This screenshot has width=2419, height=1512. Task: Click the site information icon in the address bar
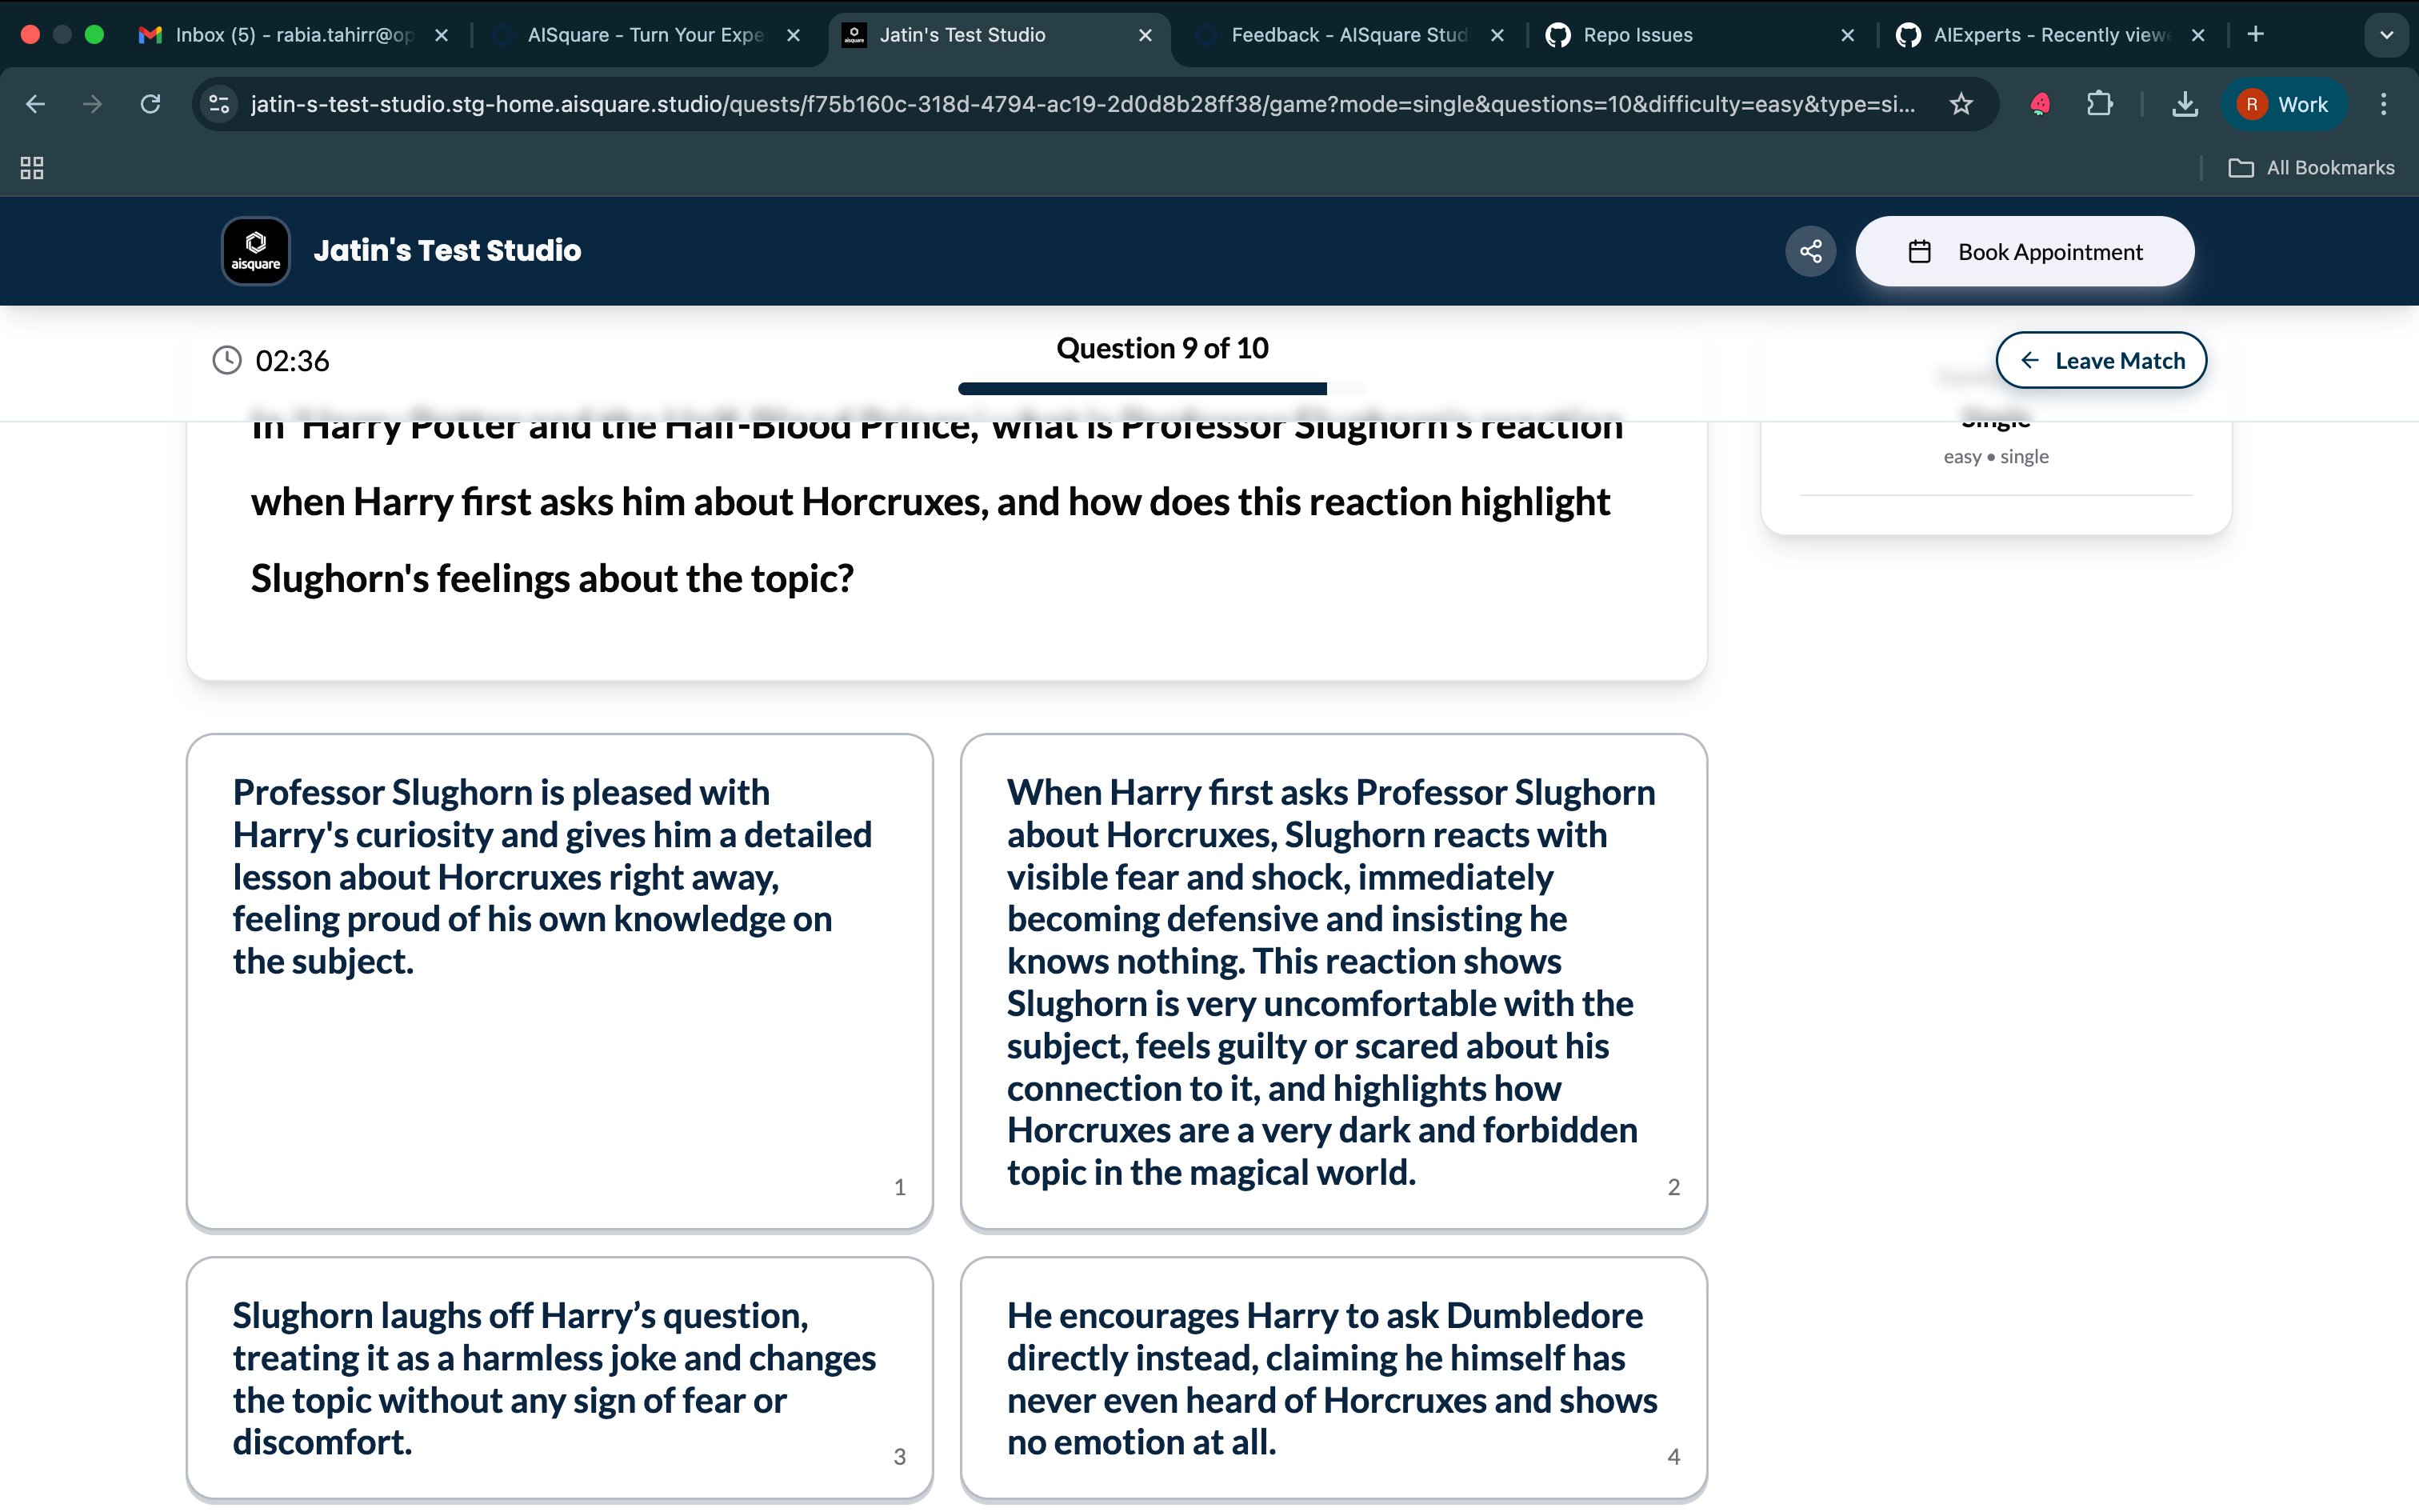coord(219,104)
